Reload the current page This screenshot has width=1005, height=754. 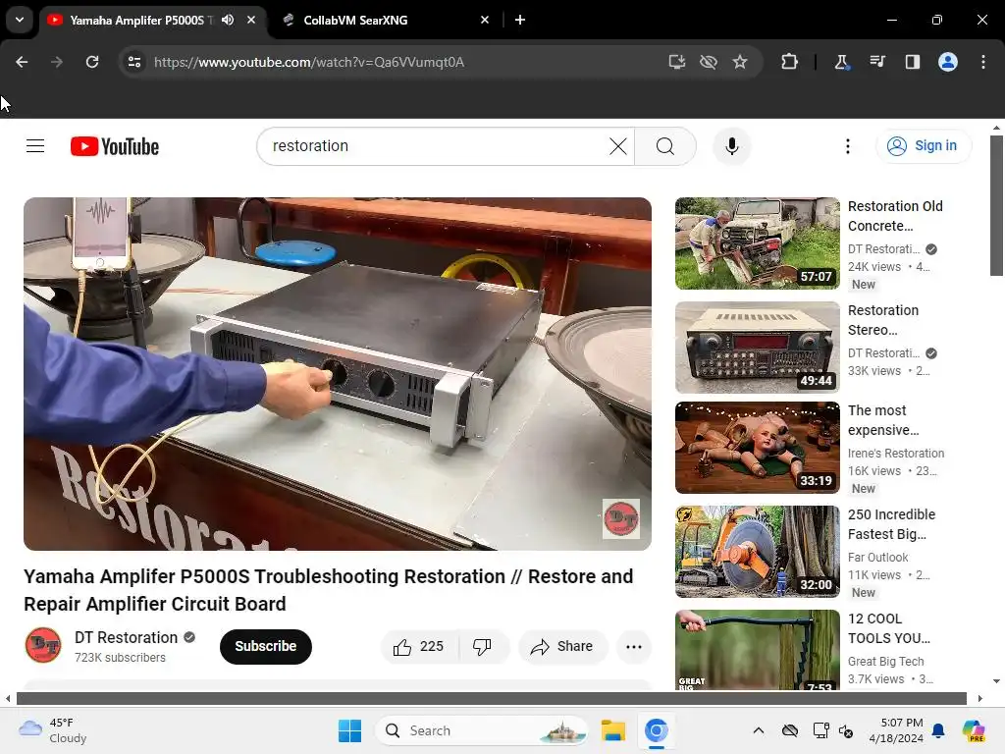tap(92, 62)
